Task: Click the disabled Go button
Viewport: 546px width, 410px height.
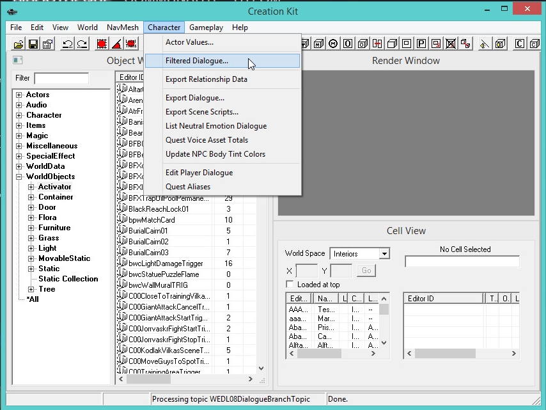Action: (x=366, y=271)
